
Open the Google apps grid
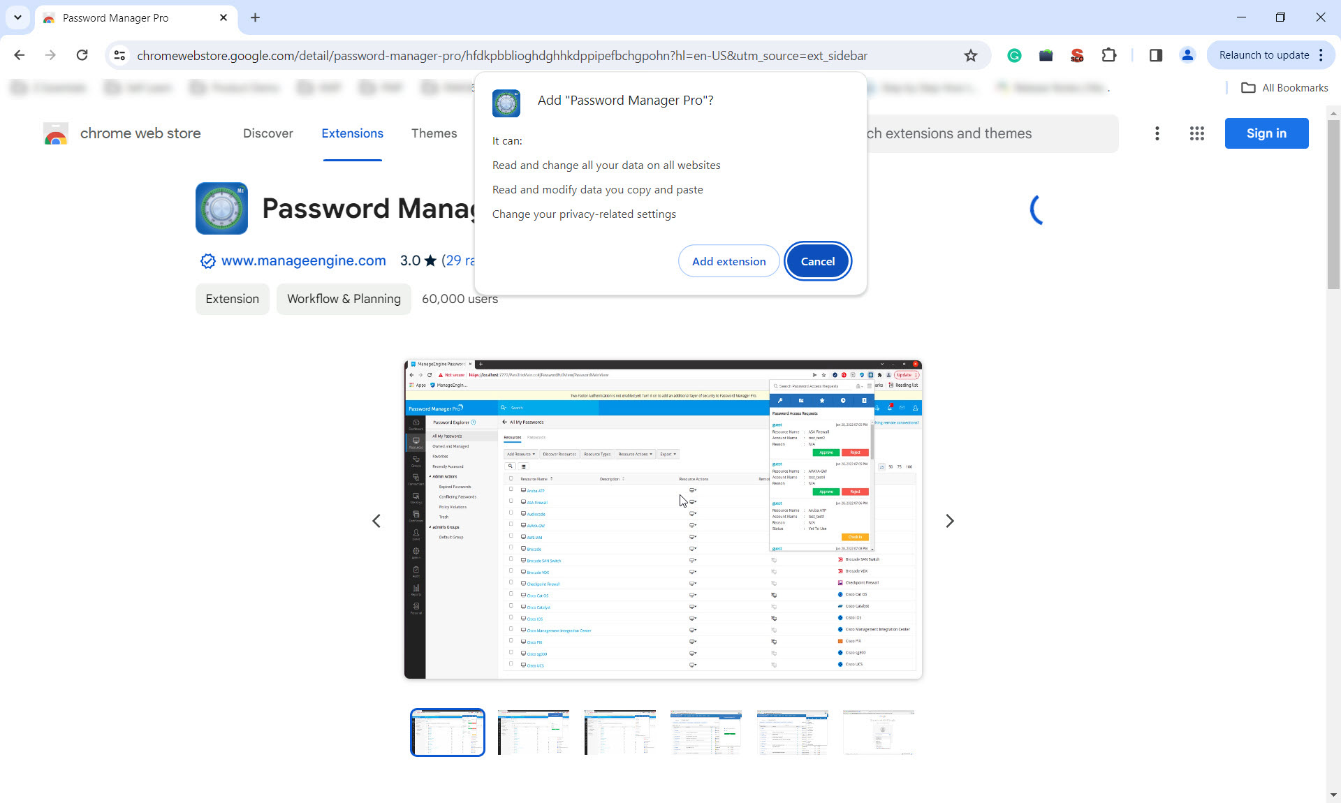(1196, 133)
